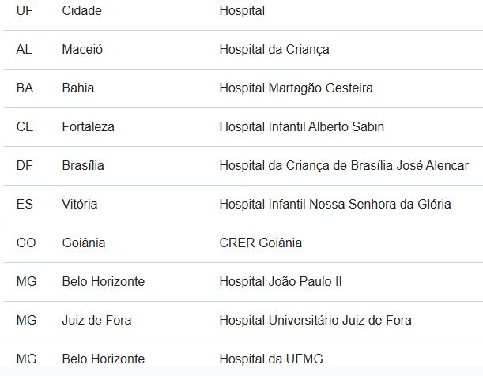
Task: Select Hospital Infantil Alberto Sabin
Action: click(301, 126)
